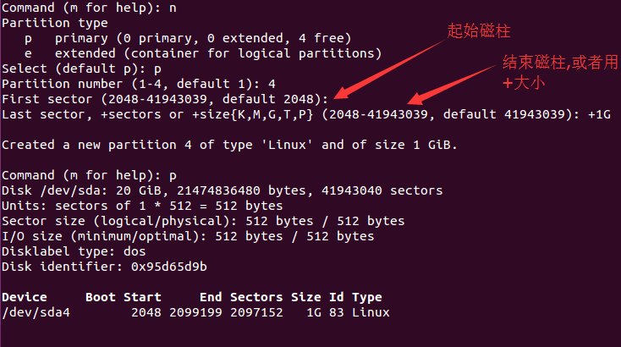Click the 'Type' column header

click(367, 297)
